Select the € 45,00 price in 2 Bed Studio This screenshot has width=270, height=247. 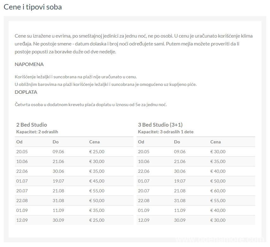pyautogui.click(x=97, y=181)
